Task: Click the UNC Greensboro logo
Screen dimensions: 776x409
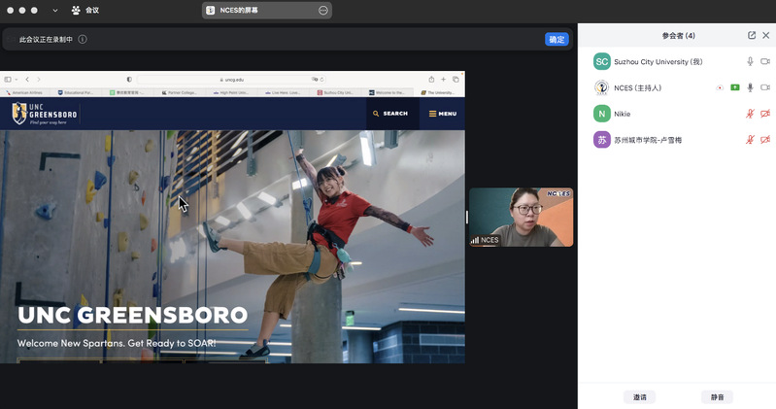Action: 45,114
